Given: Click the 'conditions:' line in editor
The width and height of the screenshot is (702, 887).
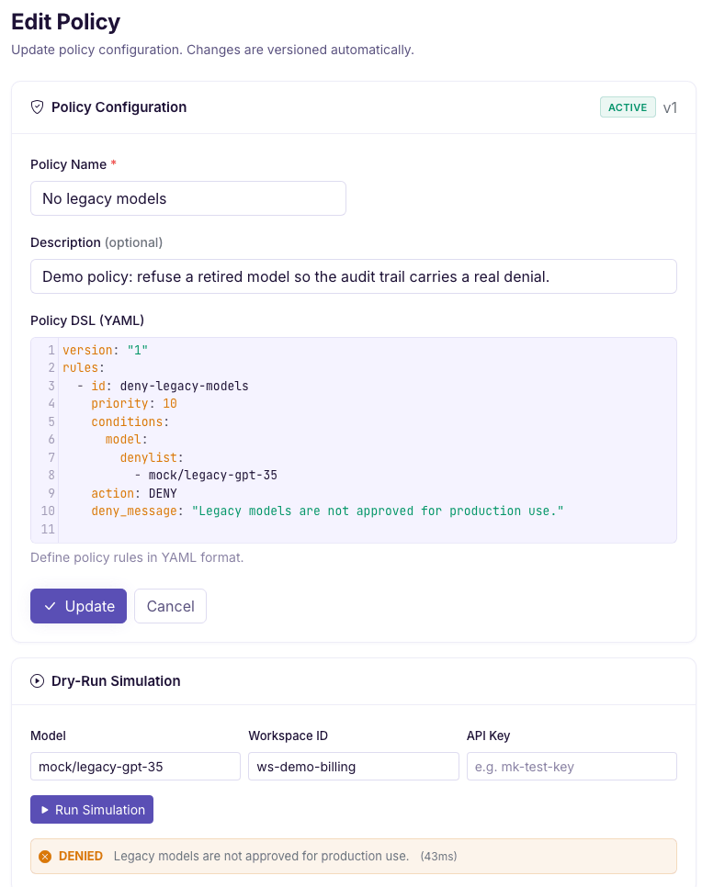Looking at the screenshot, I should coord(130,421).
